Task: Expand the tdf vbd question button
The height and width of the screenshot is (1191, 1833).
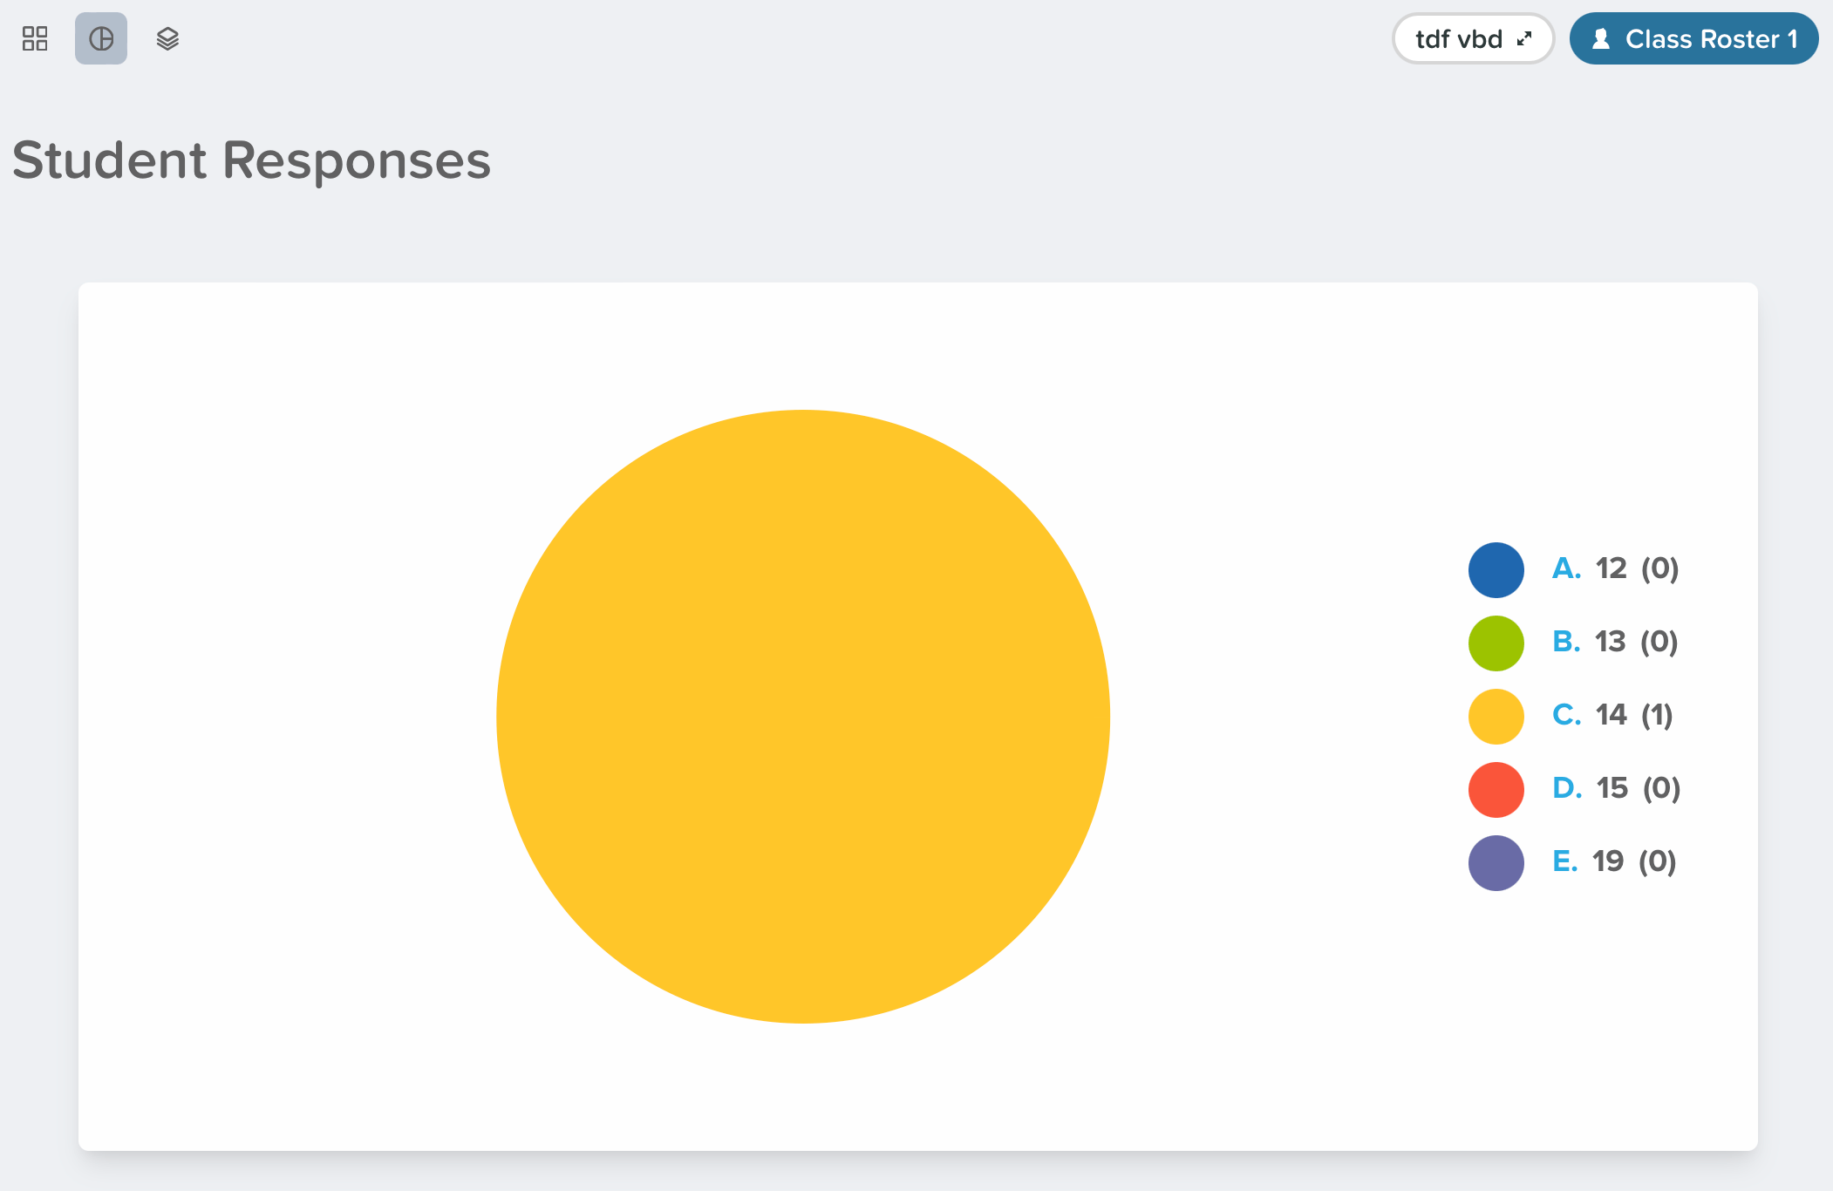Action: pyautogui.click(x=1473, y=38)
